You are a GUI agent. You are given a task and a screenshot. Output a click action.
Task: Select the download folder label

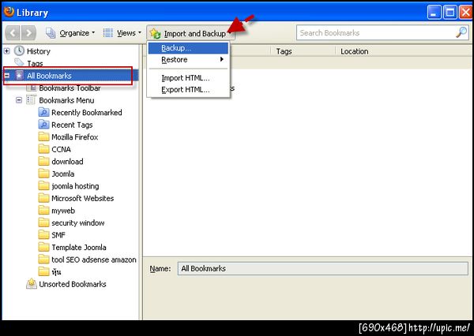67,162
